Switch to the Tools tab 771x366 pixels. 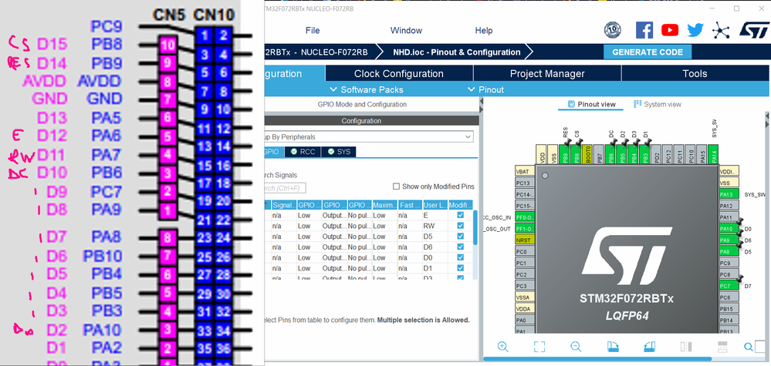pos(695,74)
